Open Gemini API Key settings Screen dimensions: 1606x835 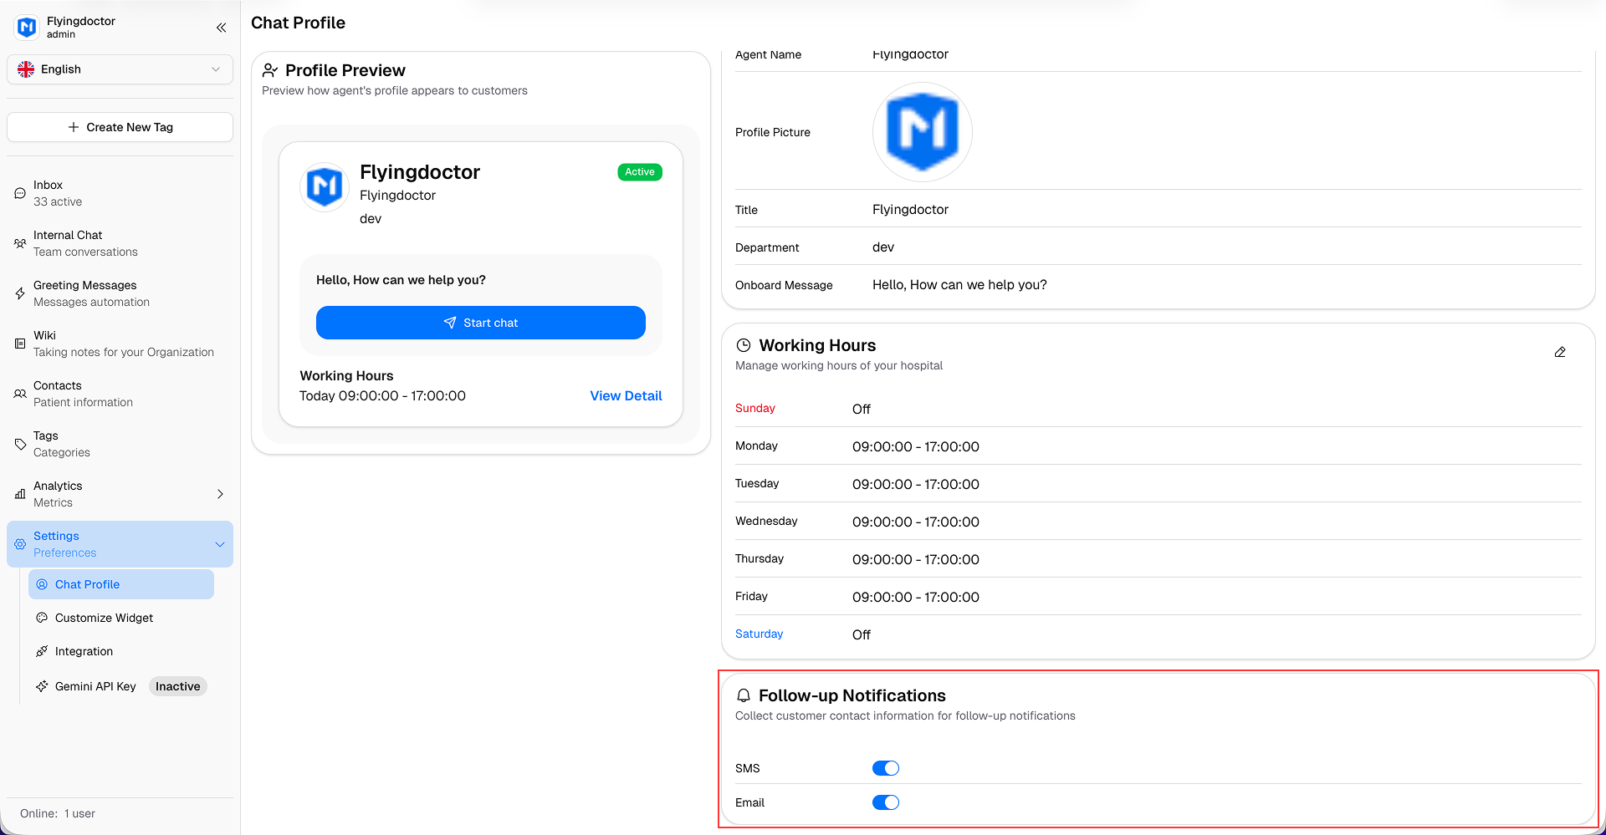95,685
